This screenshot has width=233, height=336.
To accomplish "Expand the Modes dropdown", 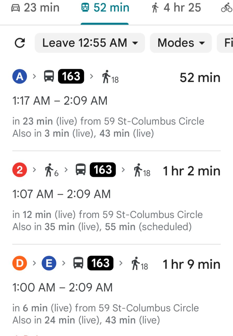I will pyautogui.click(x=181, y=43).
